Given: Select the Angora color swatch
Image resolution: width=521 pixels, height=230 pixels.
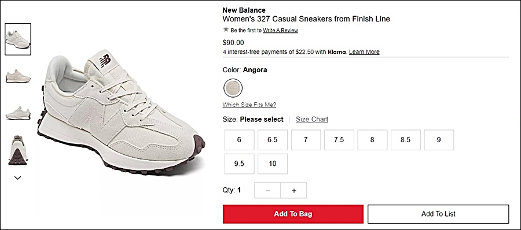Looking at the screenshot, I should pyautogui.click(x=233, y=88).
